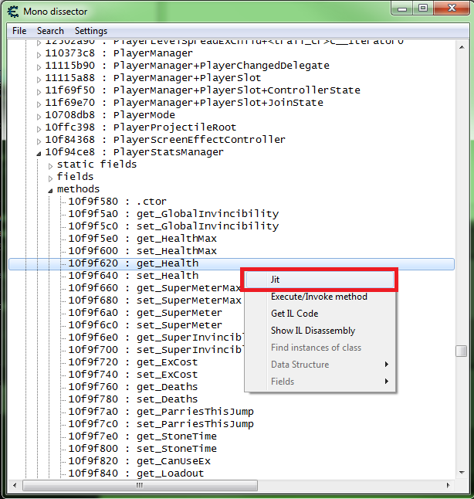Expand PlayerProjectileRoot node
474x499 pixels.
point(39,129)
